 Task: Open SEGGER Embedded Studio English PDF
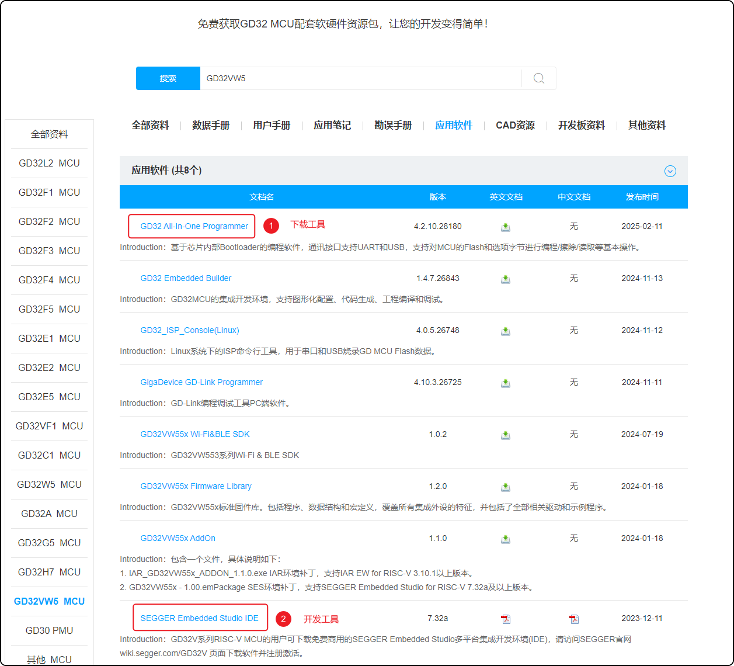coord(506,619)
